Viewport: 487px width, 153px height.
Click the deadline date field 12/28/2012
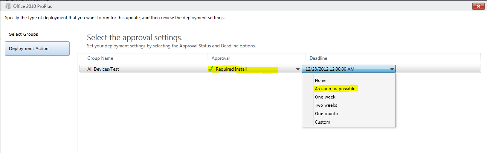[330, 69]
